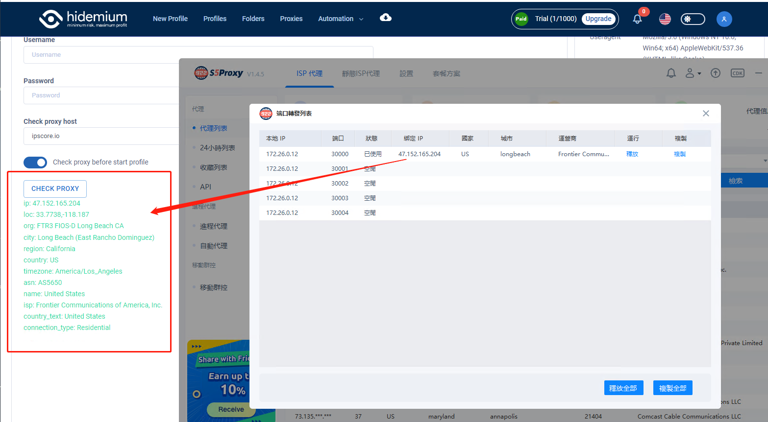This screenshot has height=422, width=768.
Task: Click the 釋放全部 button
Action: 623,388
